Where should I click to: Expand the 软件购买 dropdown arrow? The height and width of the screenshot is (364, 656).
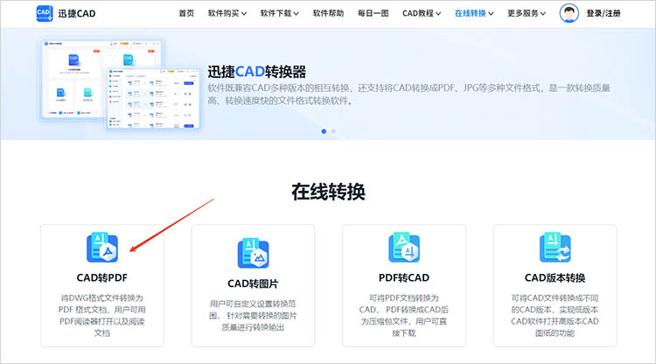244,14
